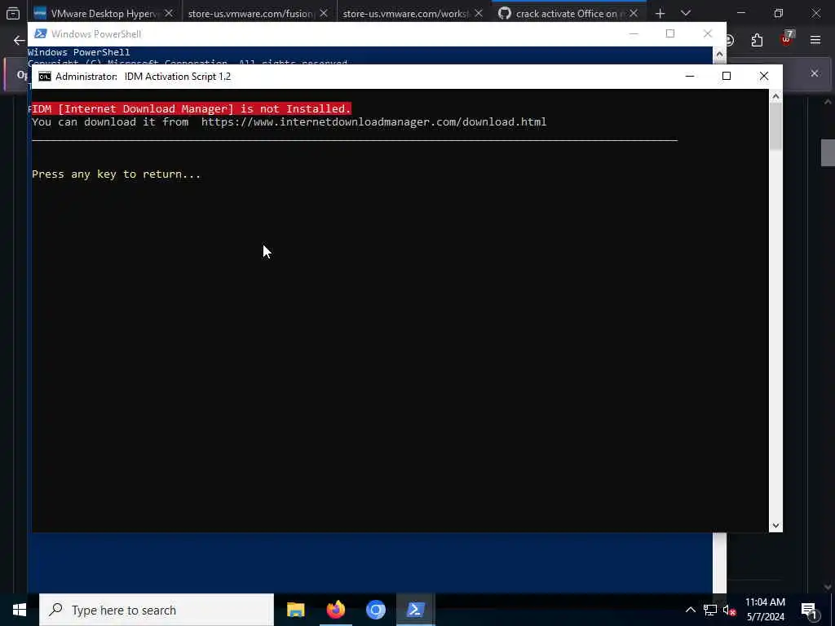The height and width of the screenshot is (626, 835).
Task: Click the 'IDM is not Installed' message
Action: coord(192,108)
